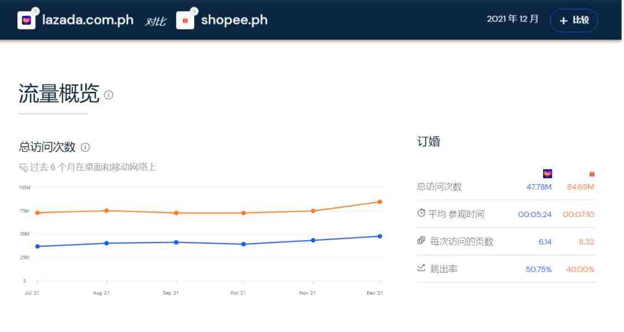Image resolution: width=624 pixels, height=332 pixels.
Task: Remove lazada.com.ph from the comparison
Action: pyautogui.click(x=35, y=11)
